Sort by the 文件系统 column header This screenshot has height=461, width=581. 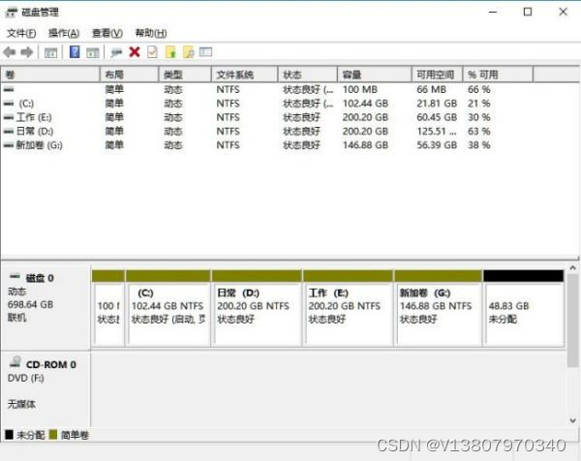point(245,75)
